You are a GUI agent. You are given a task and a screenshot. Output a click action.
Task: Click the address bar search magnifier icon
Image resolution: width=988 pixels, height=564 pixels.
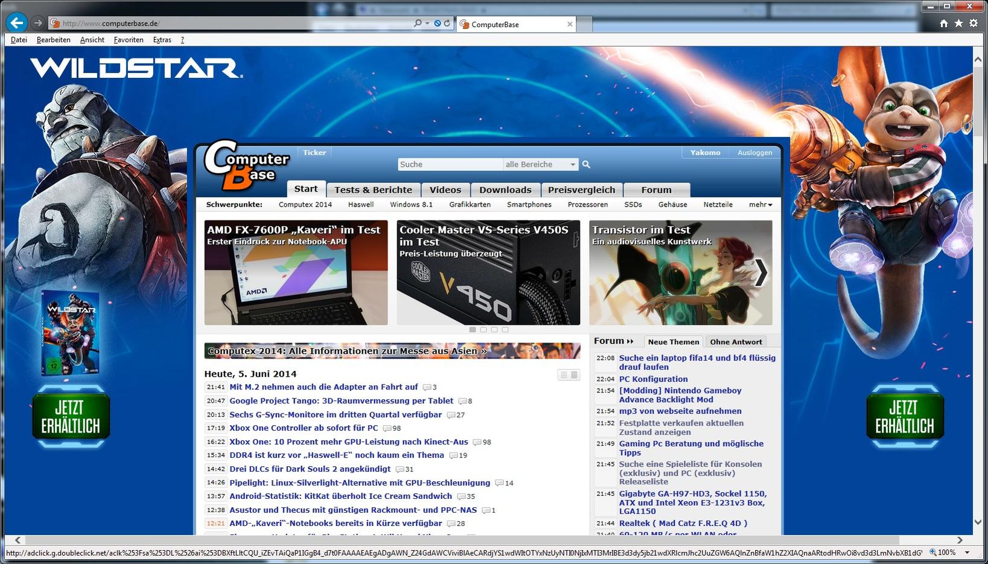pos(418,23)
